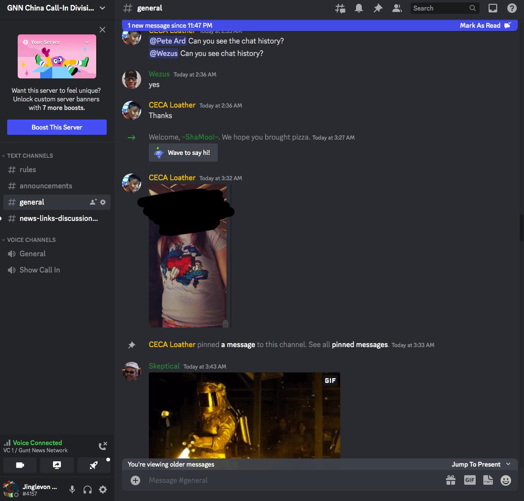524x501 pixels.
Task: Open Wezus username profile
Action: pos(159,74)
